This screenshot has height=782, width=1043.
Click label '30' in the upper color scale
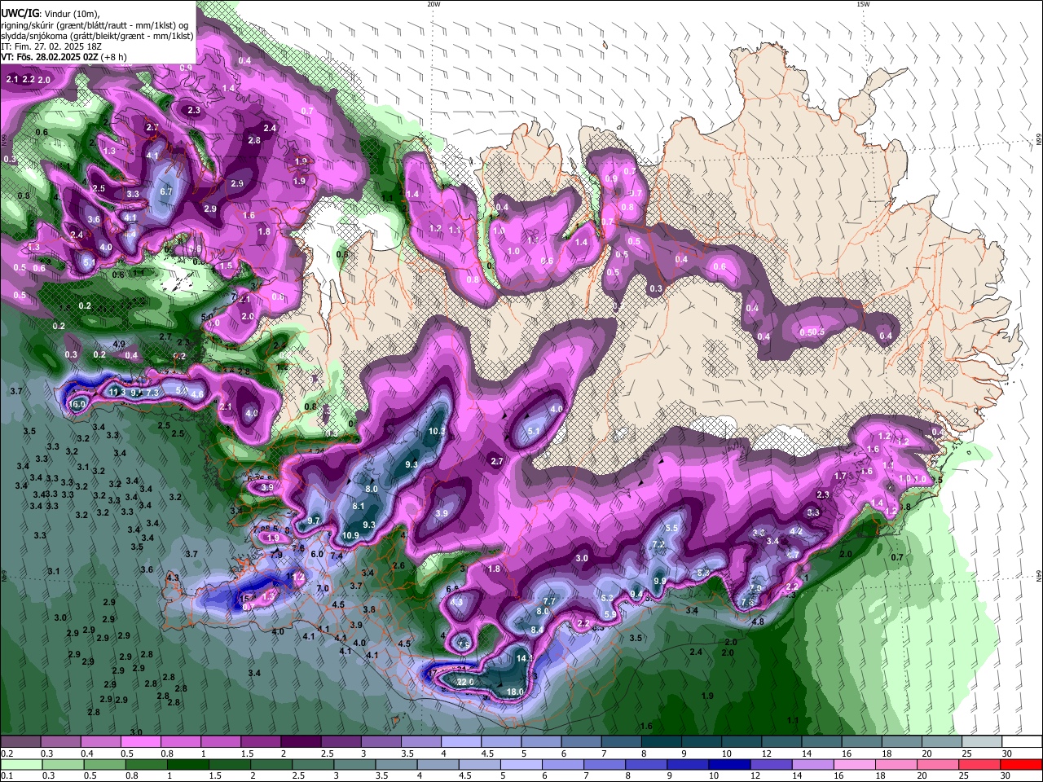pos(1007,754)
